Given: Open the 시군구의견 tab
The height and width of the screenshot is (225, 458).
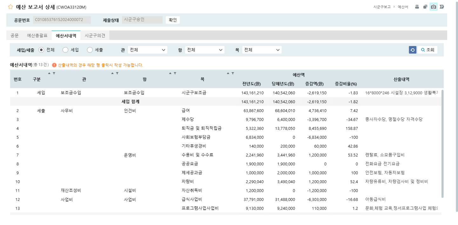Looking at the screenshot, I should pos(95,36).
